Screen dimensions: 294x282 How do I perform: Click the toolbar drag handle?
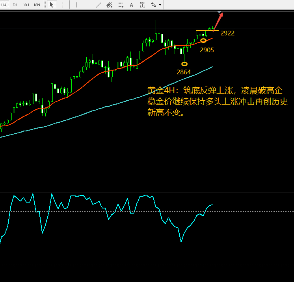(x=45, y=5)
